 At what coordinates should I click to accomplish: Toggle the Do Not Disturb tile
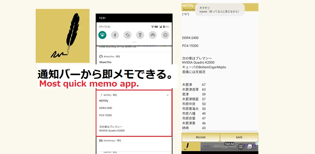[x=165, y=35]
